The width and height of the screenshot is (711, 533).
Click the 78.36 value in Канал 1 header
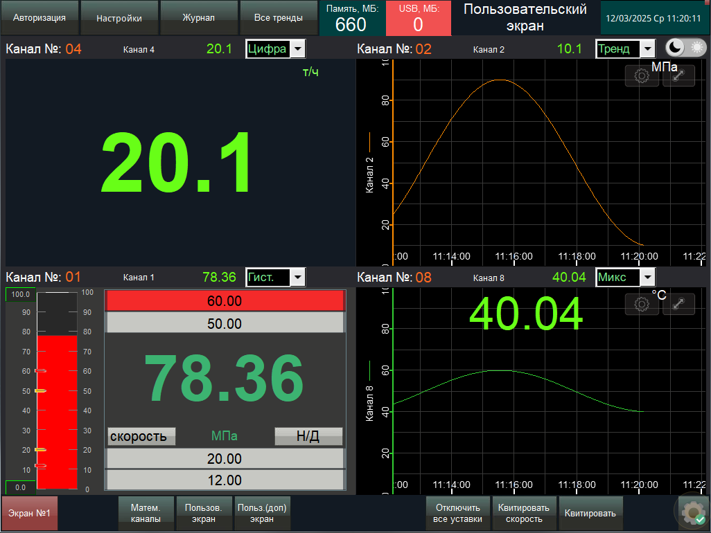(220, 277)
